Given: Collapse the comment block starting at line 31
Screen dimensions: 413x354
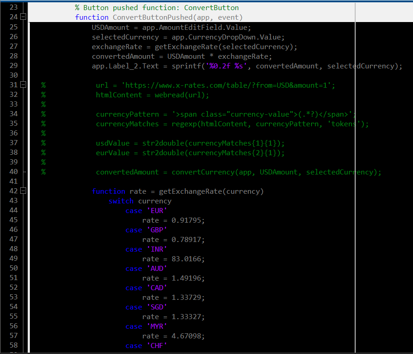Looking at the screenshot, I should [23, 84].
